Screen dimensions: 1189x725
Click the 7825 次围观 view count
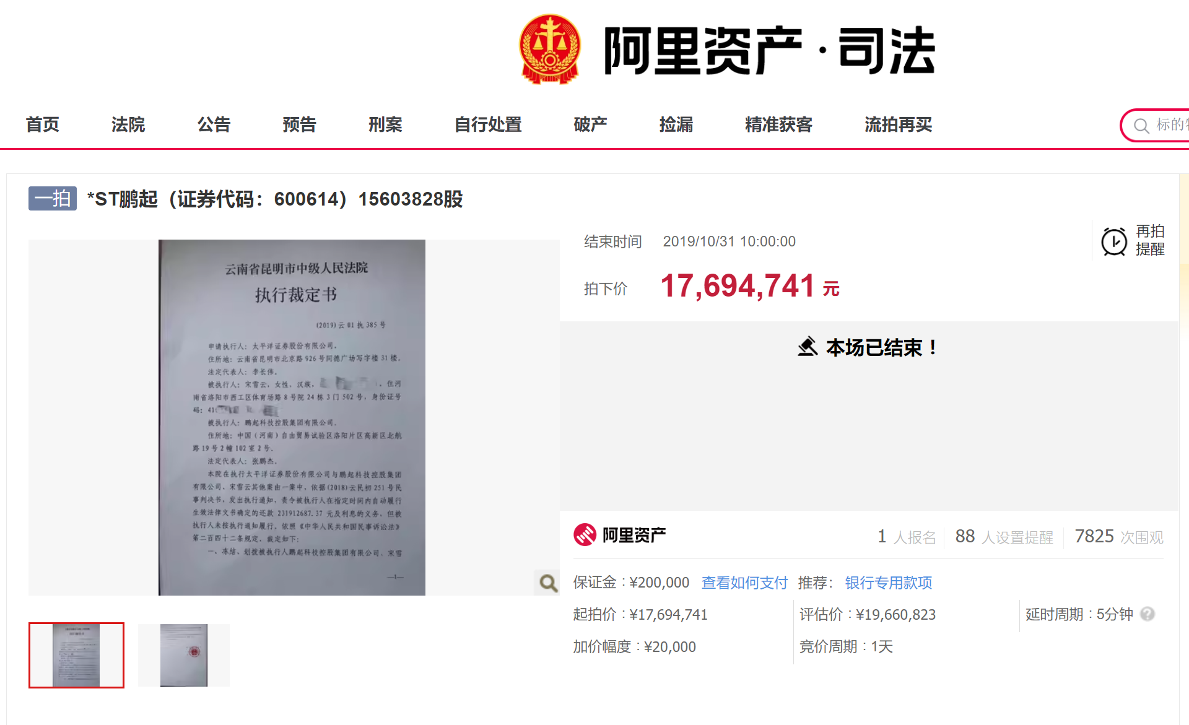[x=1119, y=536]
